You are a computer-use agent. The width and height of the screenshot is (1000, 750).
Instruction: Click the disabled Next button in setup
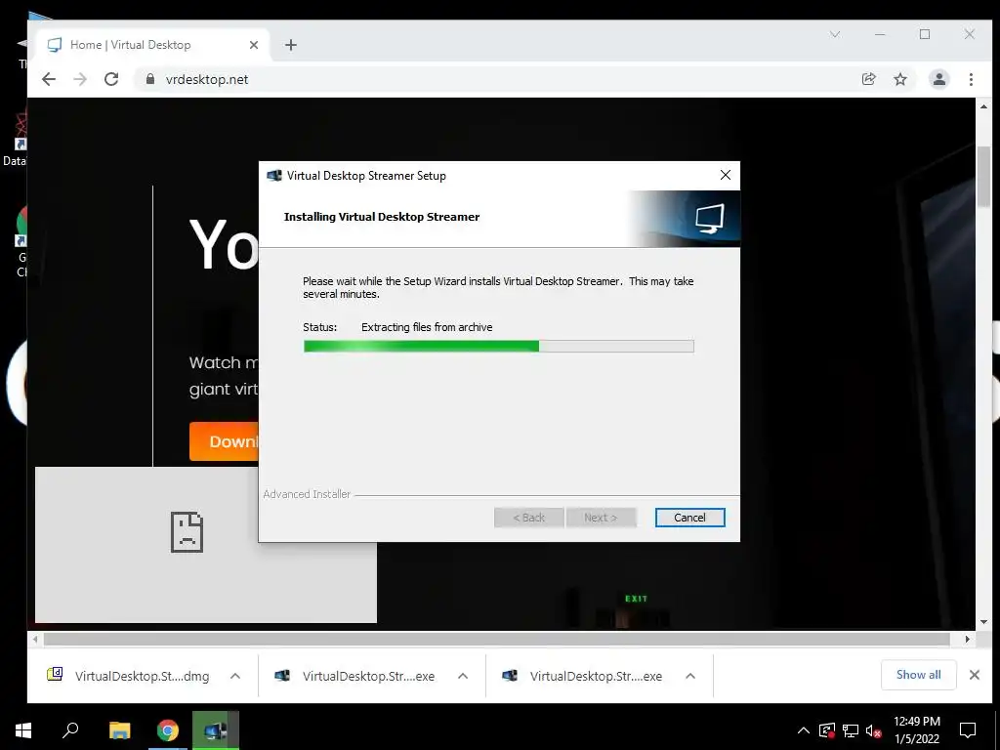click(601, 518)
